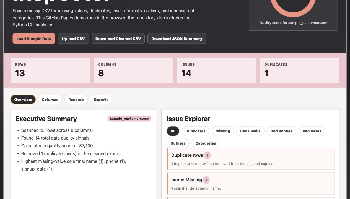The width and height of the screenshot is (350, 199).
Task: Click the DUPLICATES 1 stat card
Action: click(300, 70)
